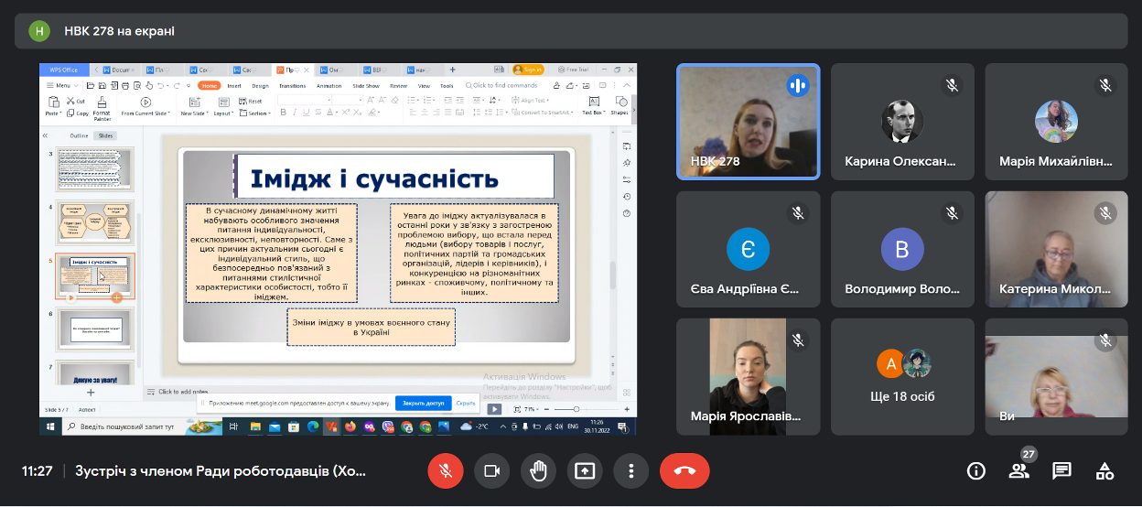
Task: Toggle the camera on or off
Action: tap(491, 470)
